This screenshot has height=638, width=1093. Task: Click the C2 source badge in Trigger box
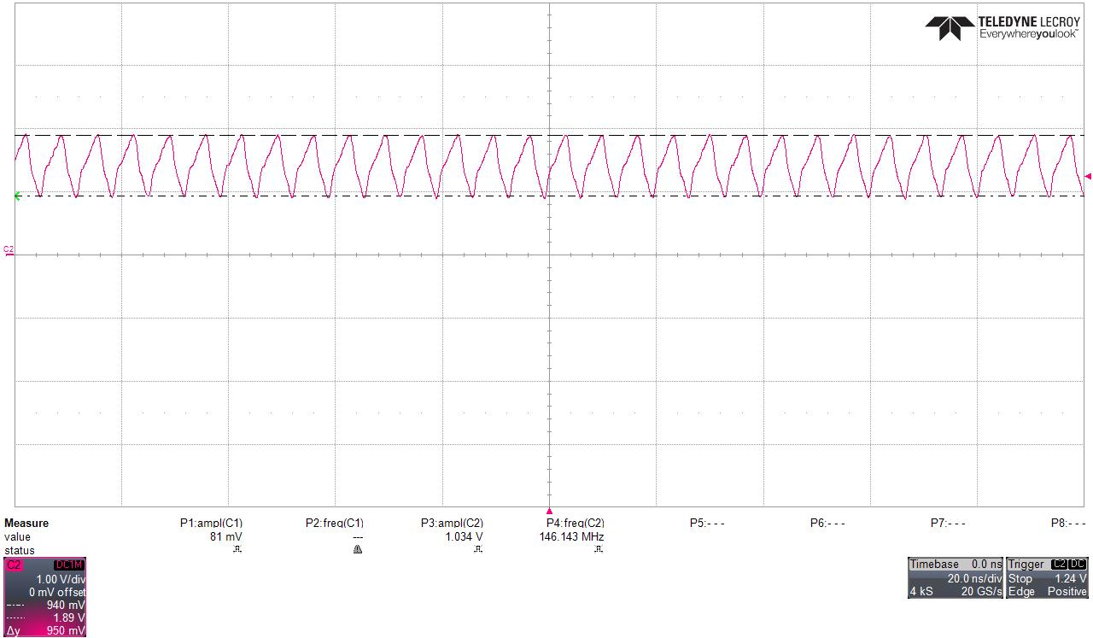pyautogui.click(x=1059, y=564)
